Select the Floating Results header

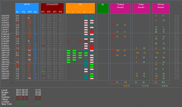120,8
